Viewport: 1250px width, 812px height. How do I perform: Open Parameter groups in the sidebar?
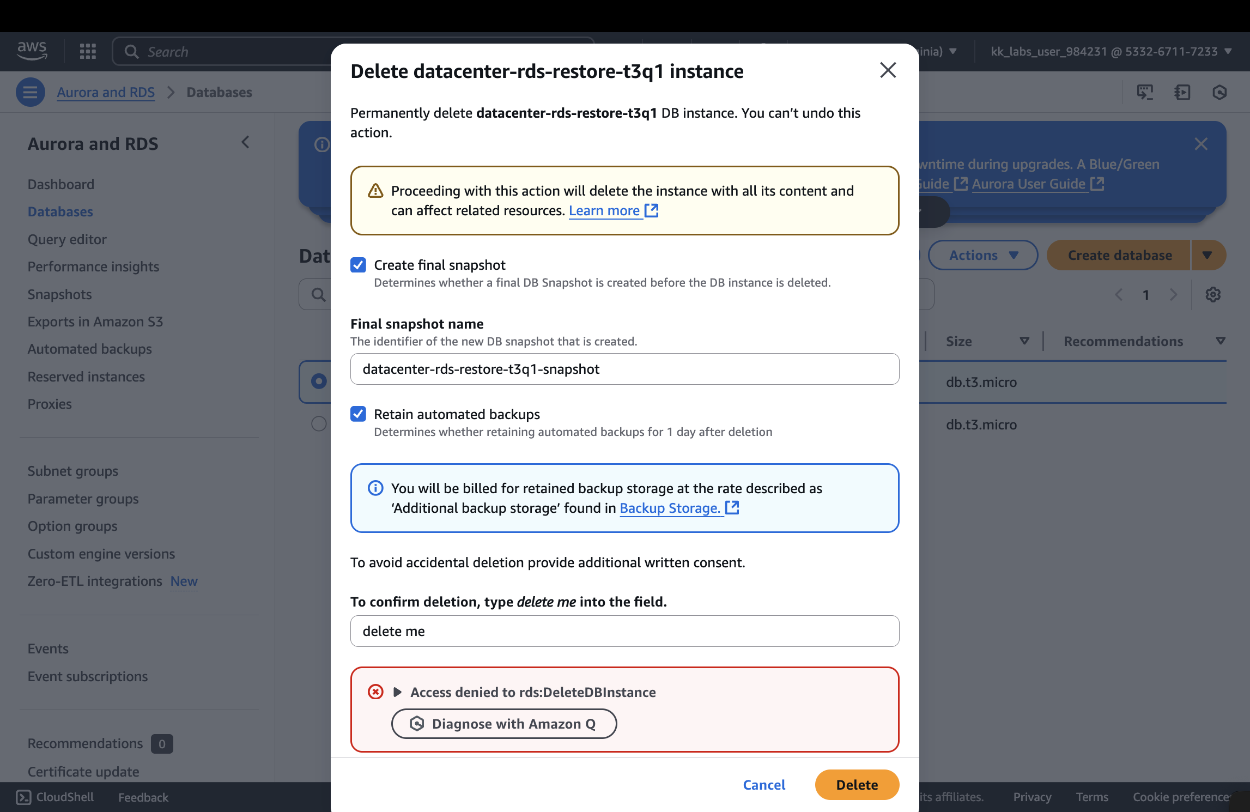tap(83, 499)
